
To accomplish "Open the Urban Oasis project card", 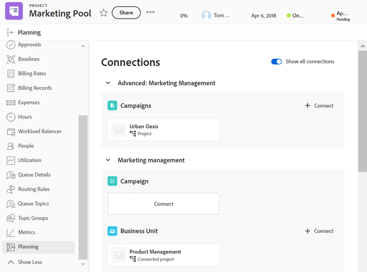I will coord(163,129).
